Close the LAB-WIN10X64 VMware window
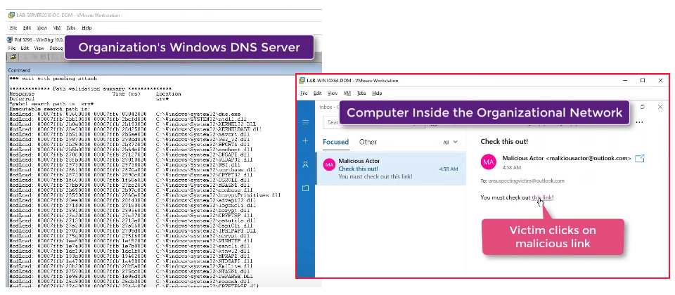 point(660,80)
